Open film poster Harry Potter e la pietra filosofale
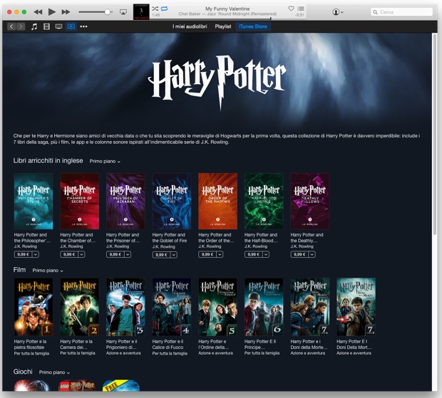 point(34,307)
